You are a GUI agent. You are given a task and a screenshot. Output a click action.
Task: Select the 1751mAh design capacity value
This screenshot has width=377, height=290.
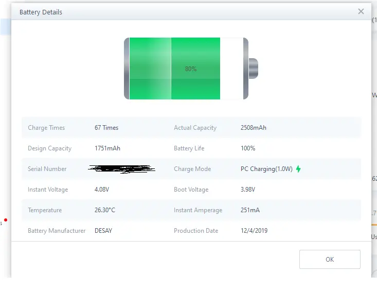coord(107,148)
